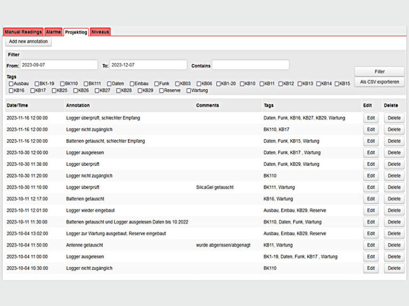409x306 pixels.
Task: Select the Niveaus tab
Action: (x=100, y=32)
